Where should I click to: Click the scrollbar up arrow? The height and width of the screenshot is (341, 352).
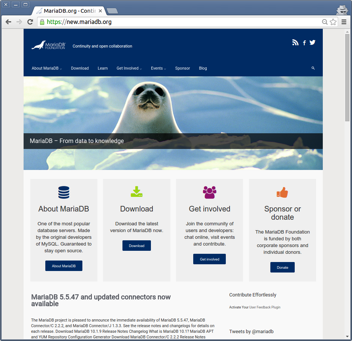click(x=347, y=32)
